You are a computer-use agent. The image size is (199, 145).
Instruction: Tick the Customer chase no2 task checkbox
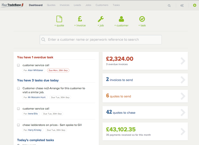(19, 88)
